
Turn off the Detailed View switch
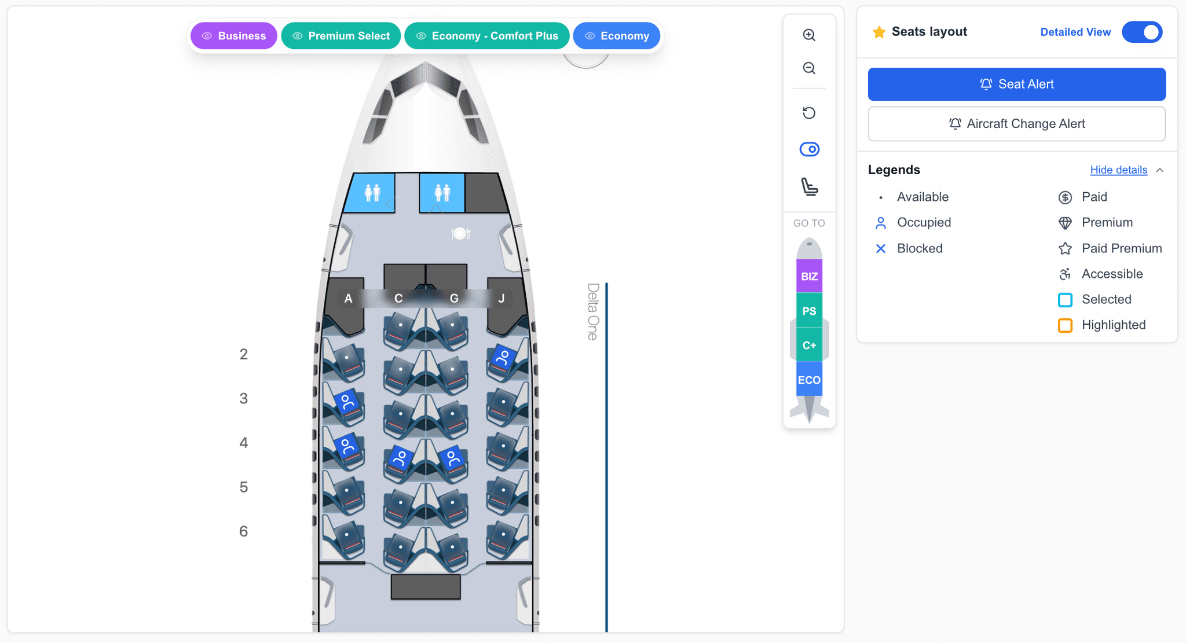[1141, 32]
